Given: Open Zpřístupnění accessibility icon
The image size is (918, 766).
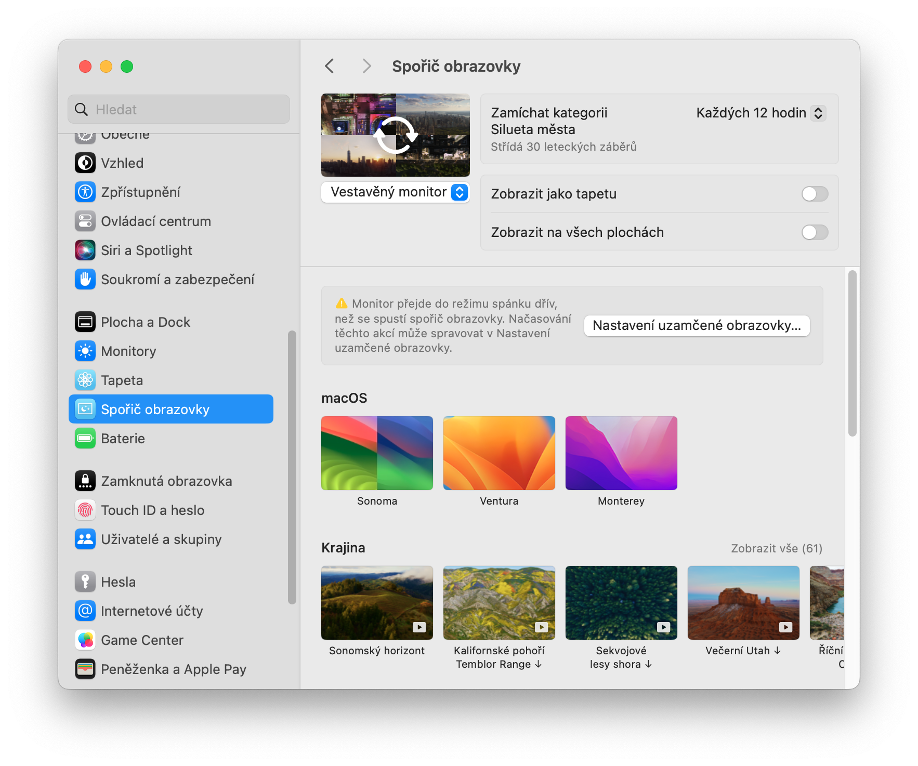Looking at the screenshot, I should click(85, 192).
